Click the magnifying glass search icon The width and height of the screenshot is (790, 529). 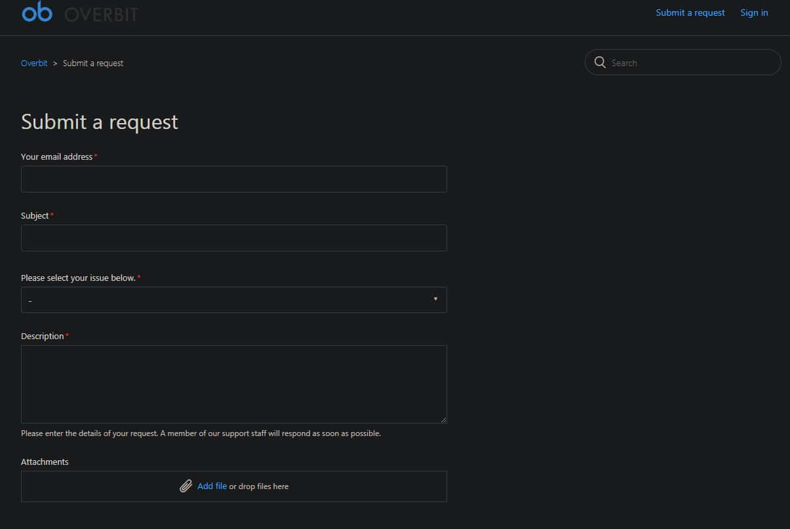(x=599, y=62)
